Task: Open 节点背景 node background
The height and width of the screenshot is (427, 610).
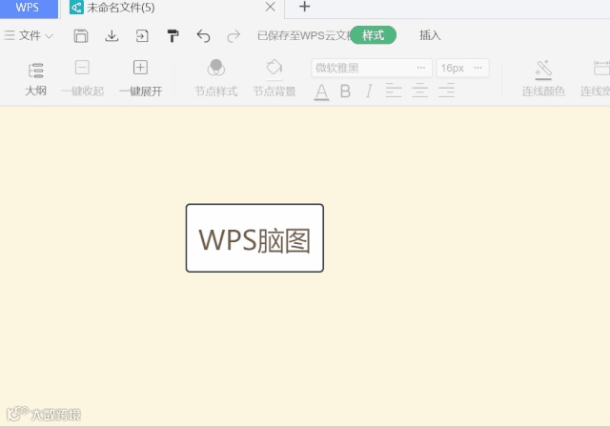Action: click(274, 78)
